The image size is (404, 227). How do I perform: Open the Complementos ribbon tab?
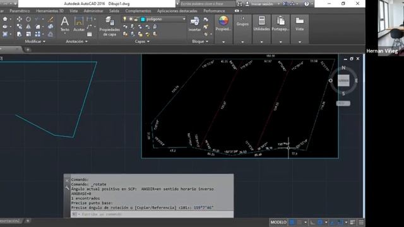(138, 11)
